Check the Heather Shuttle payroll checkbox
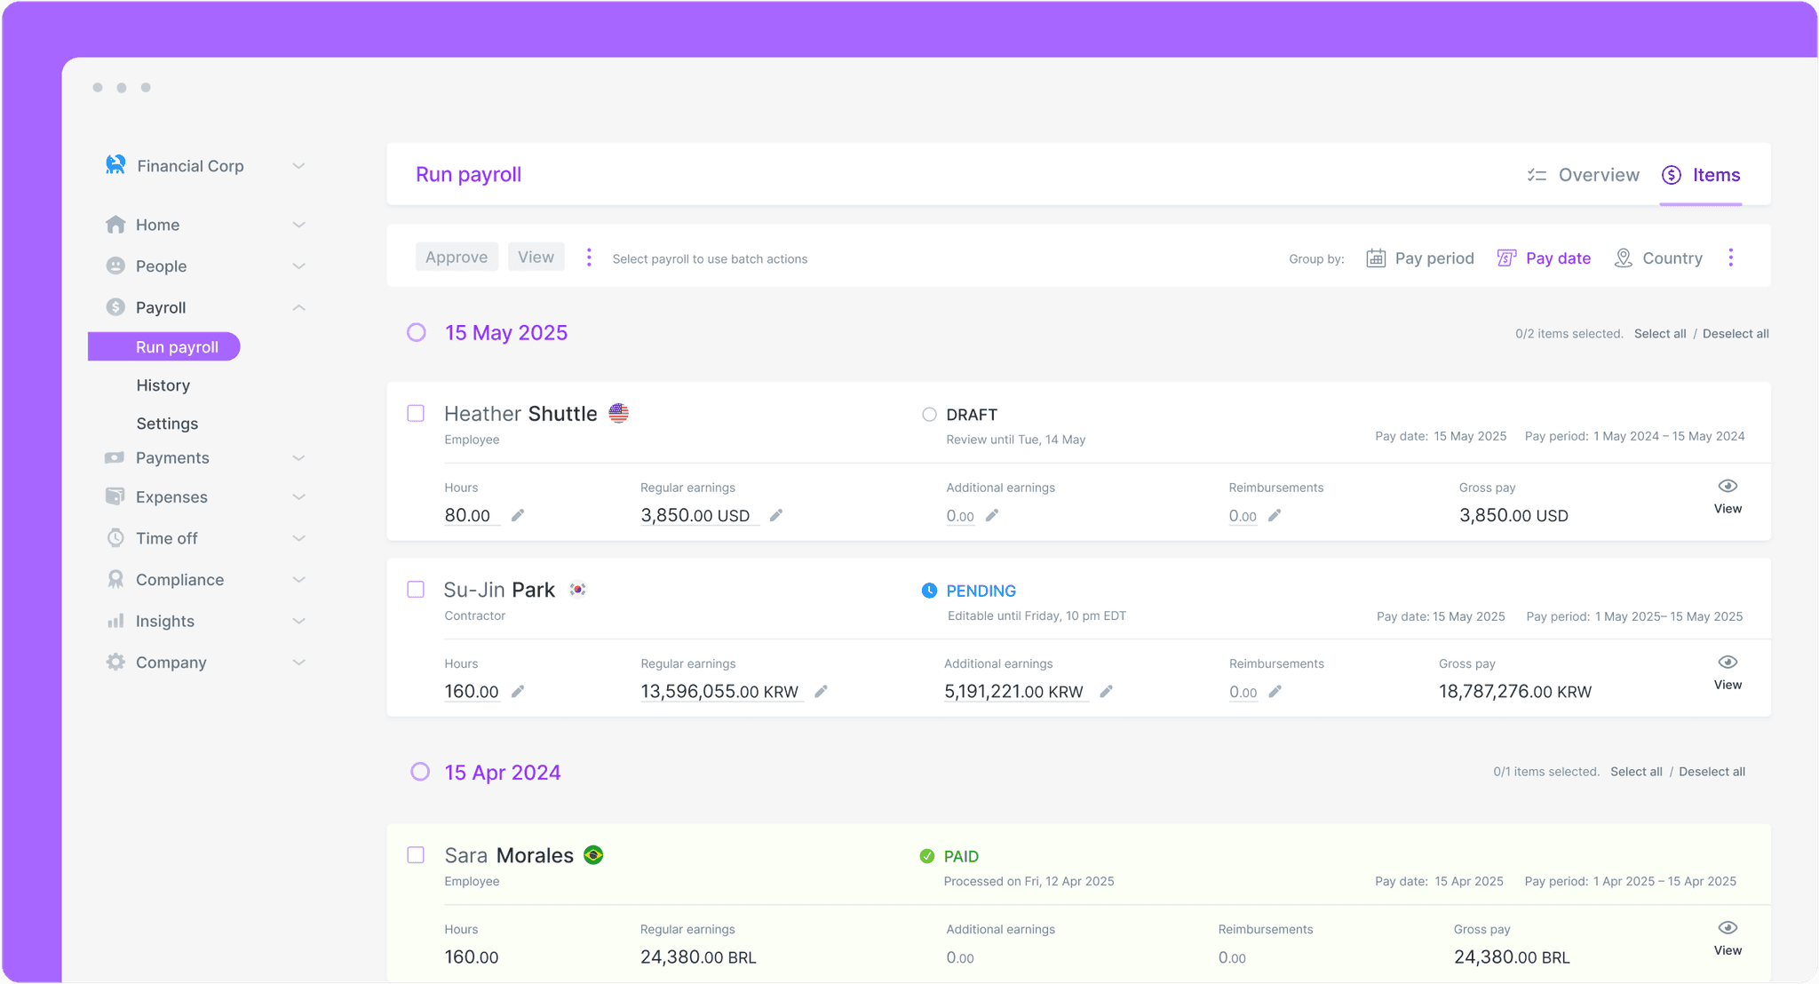This screenshot has width=1819, height=984. point(416,414)
